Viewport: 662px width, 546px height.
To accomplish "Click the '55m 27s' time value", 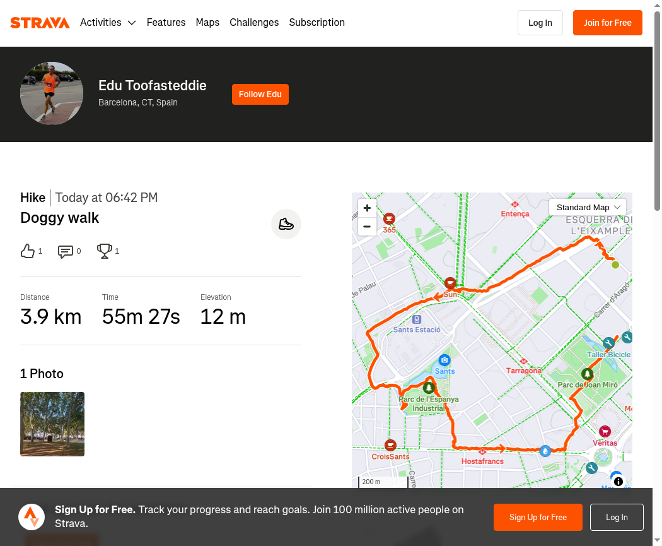I will [141, 317].
